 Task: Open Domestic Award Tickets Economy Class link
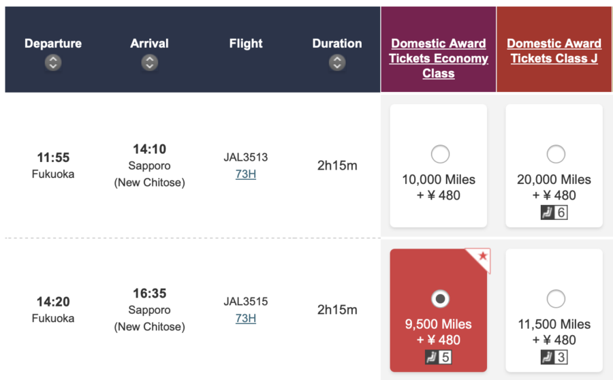coord(439,59)
